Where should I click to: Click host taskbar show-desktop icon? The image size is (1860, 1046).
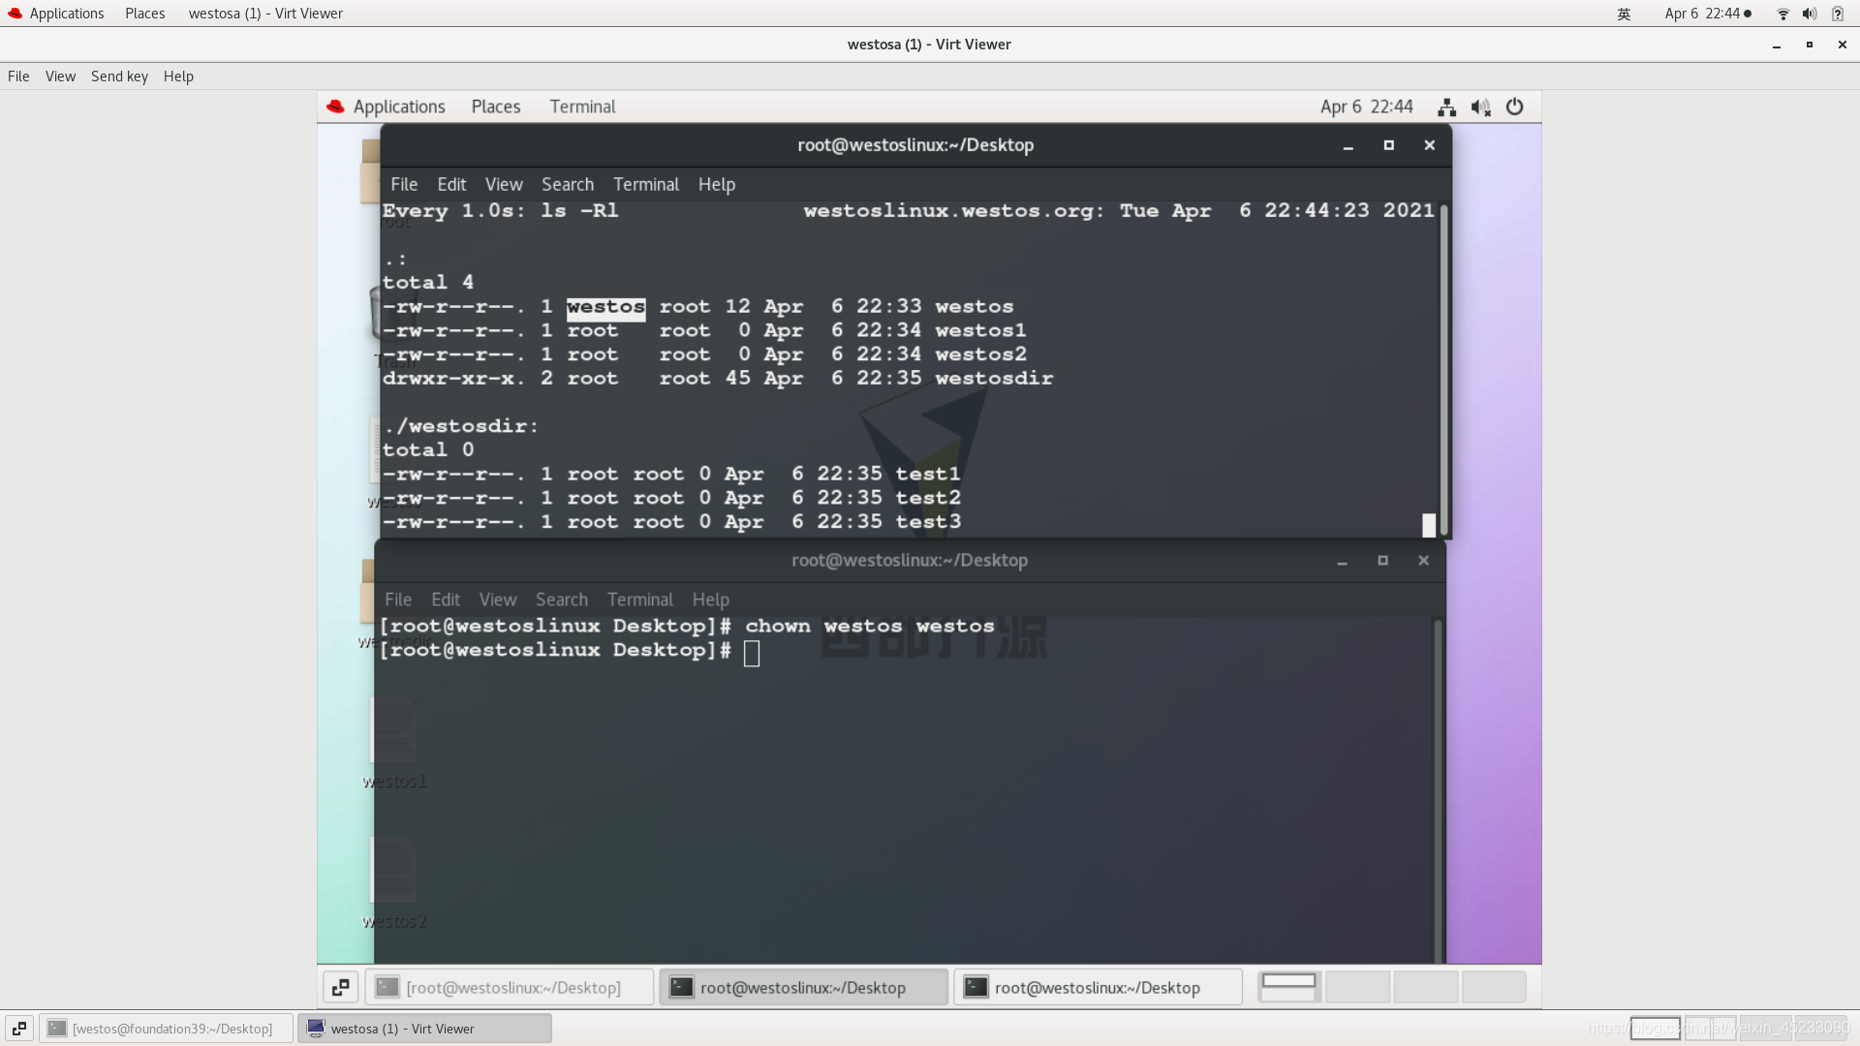point(19,1029)
